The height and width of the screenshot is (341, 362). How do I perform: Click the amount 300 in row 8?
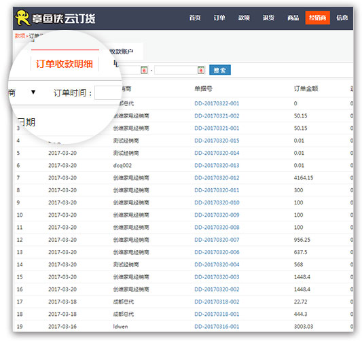(298, 190)
